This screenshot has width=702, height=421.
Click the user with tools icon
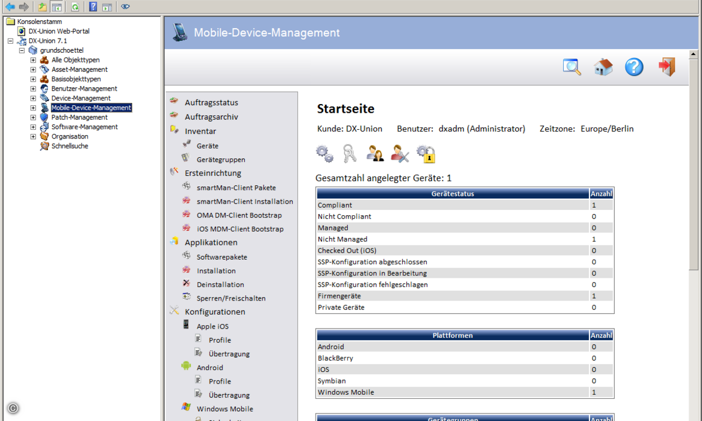(x=400, y=154)
